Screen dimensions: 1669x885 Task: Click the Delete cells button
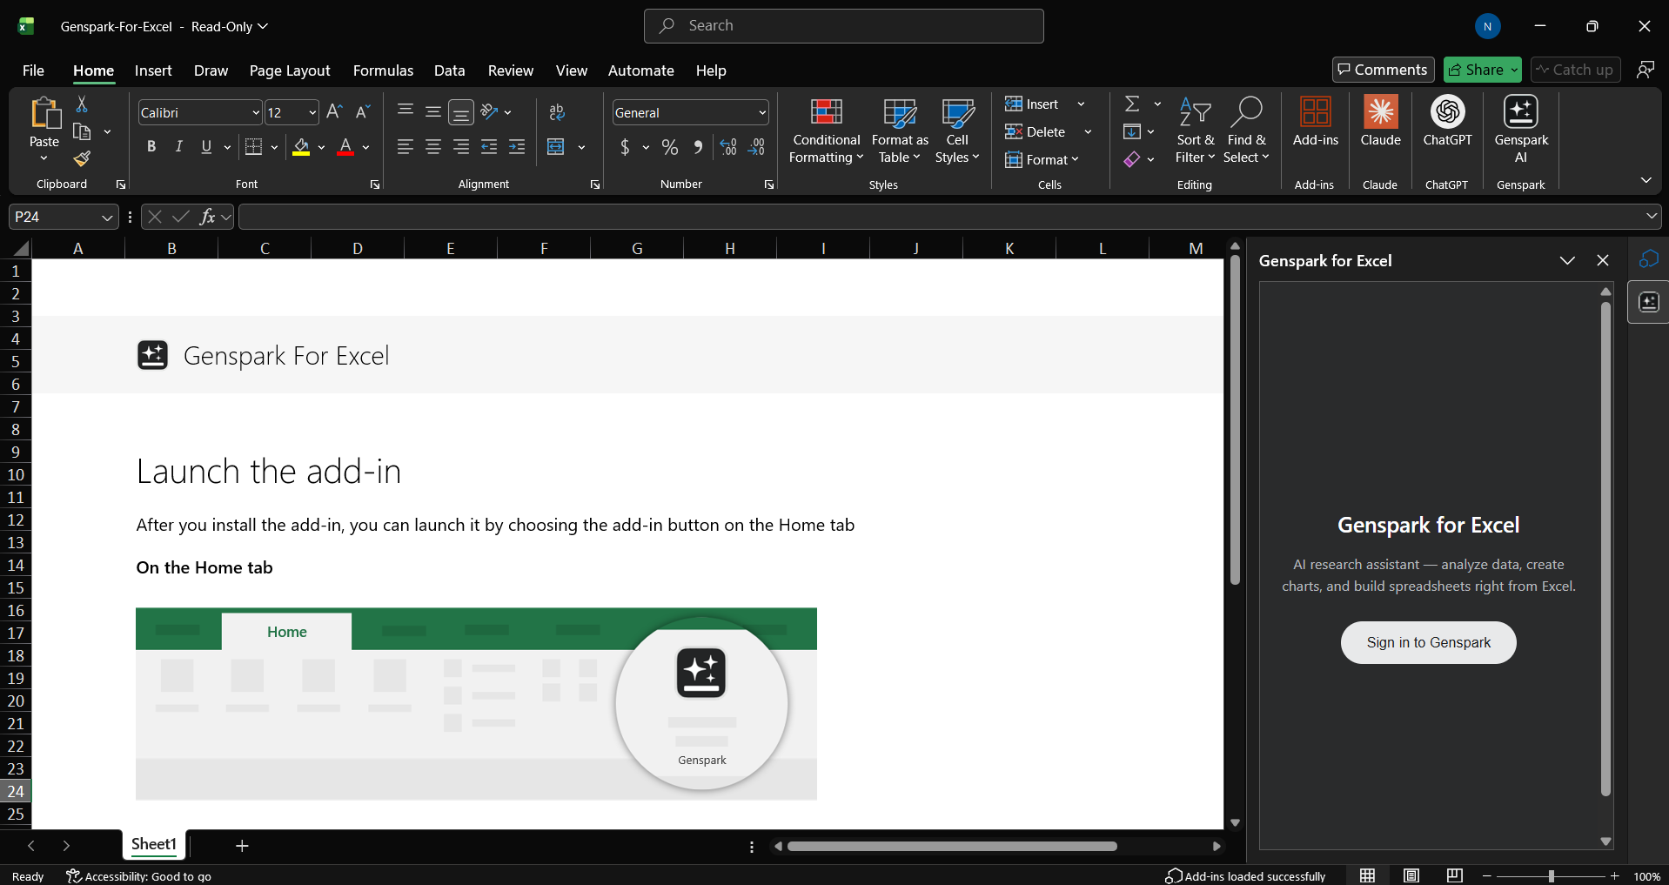1036,132
